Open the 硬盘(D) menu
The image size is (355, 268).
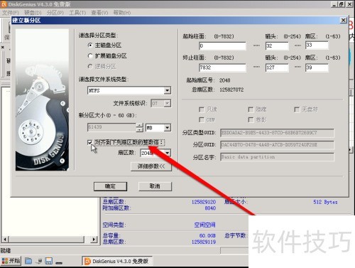33,13
